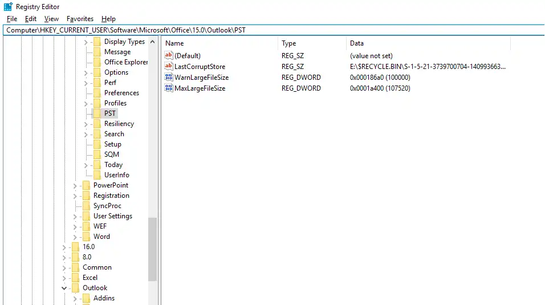Expand the Resiliency key

pyautogui.click(x=86, y=124)
